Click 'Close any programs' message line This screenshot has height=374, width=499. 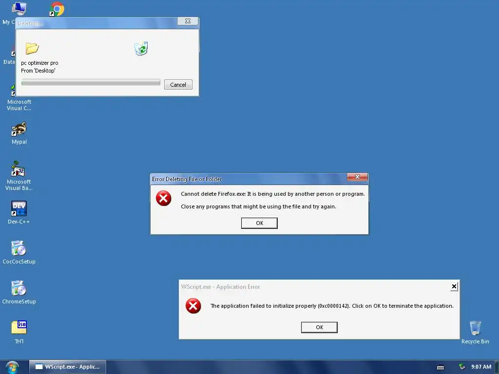[x=258, y=206]
